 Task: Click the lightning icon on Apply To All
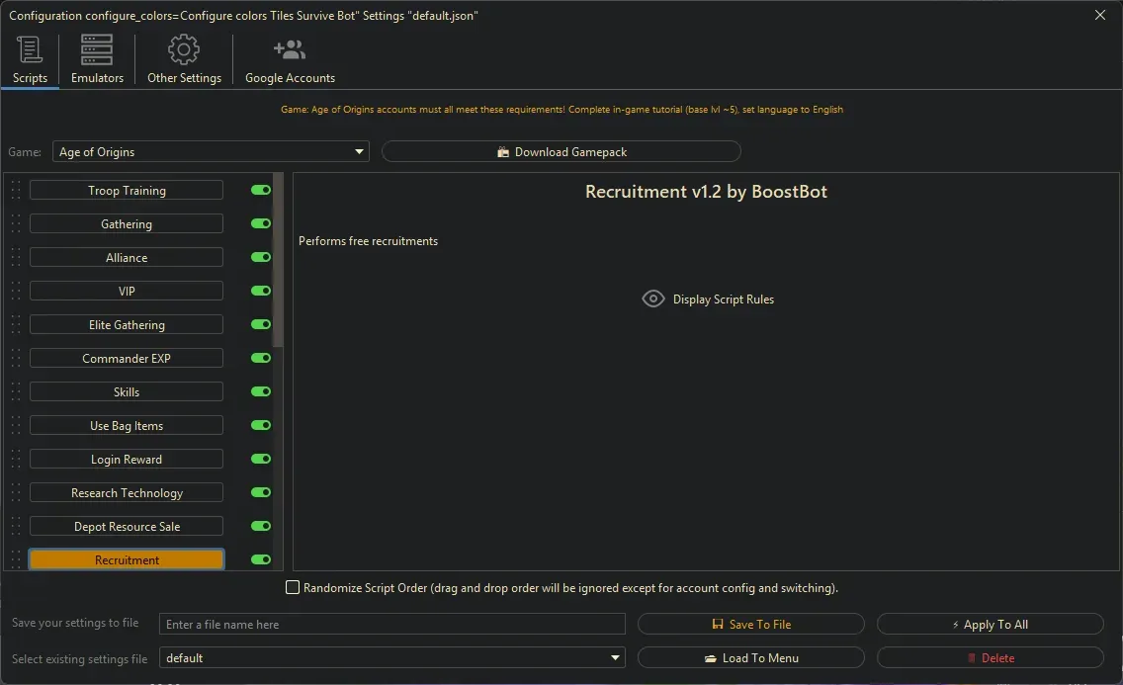point(956,623)
